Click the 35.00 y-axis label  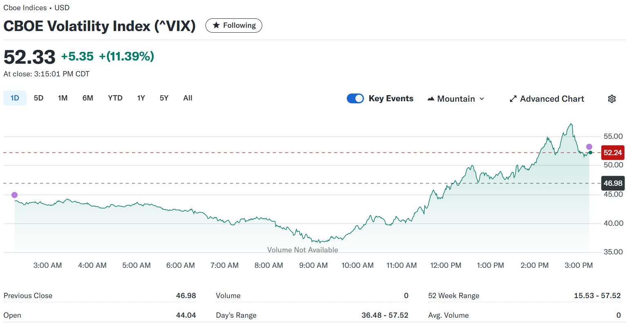tap(614, 252)
